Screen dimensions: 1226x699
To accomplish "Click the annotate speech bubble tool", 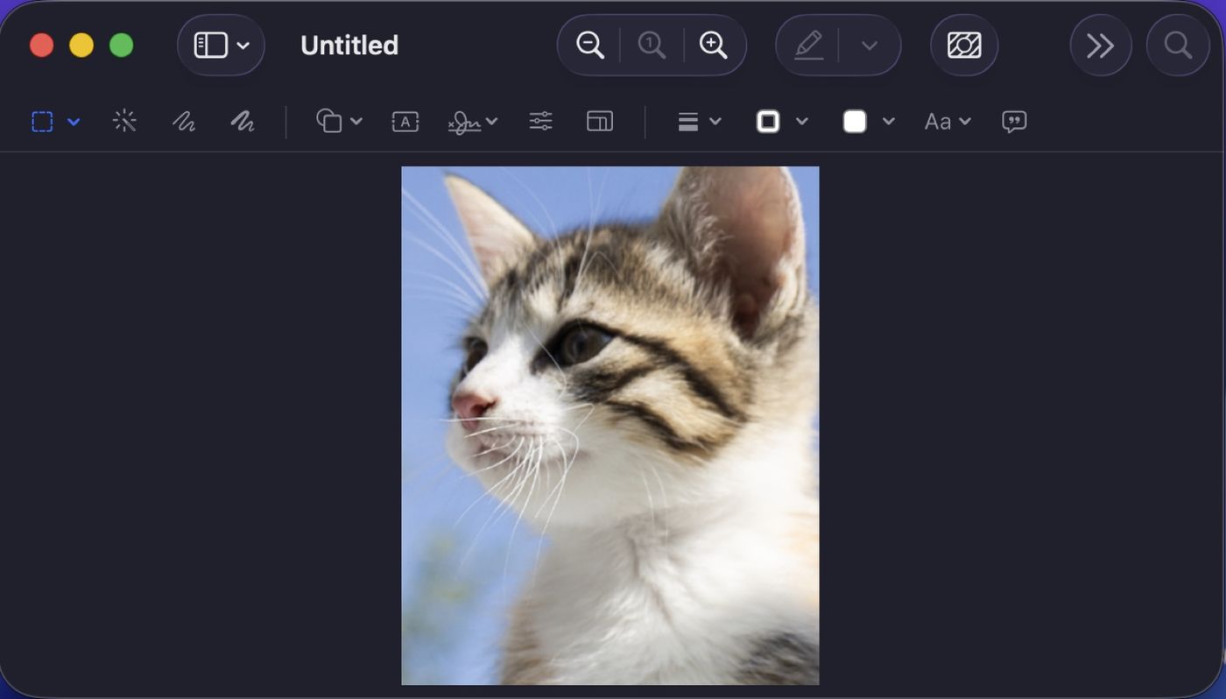I will point(1014,122).
